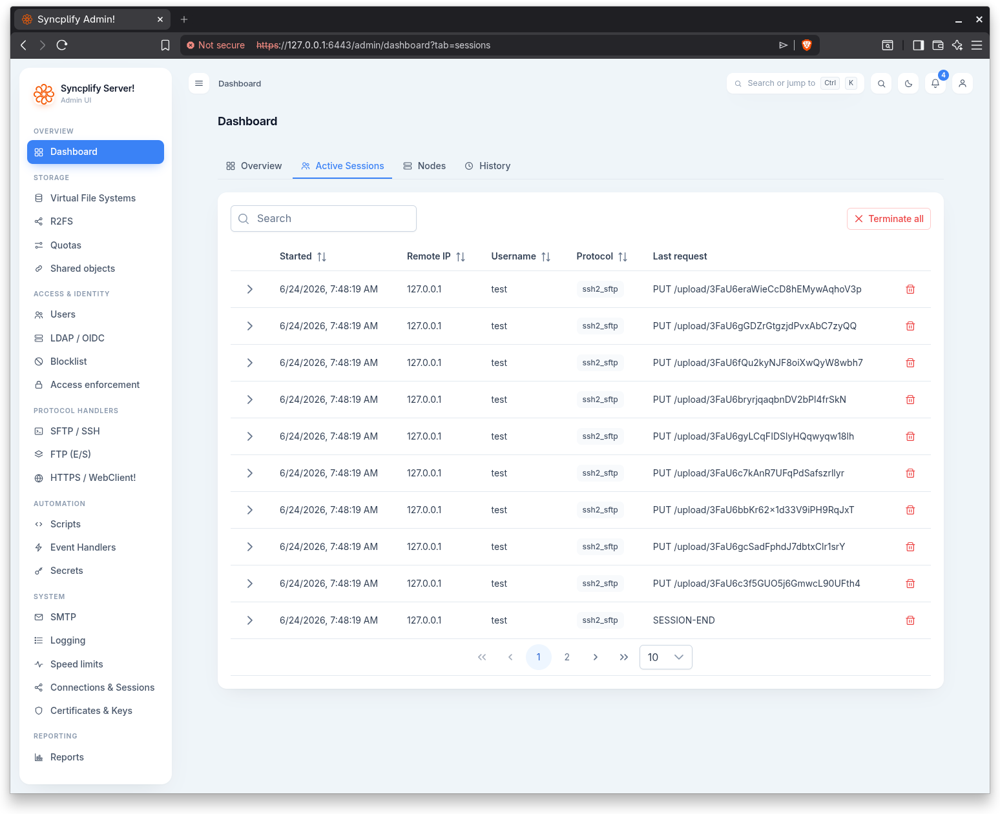Expand row for 3FaU6eraWieCcD8hEMywAqhoV3p session
1000x814 pixels.
249,289
